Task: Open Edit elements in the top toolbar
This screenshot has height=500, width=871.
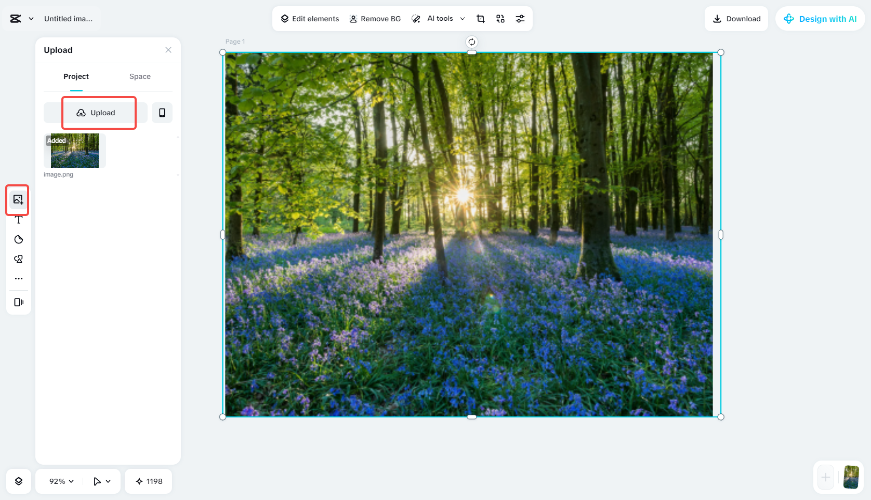Action: [310, 19]
